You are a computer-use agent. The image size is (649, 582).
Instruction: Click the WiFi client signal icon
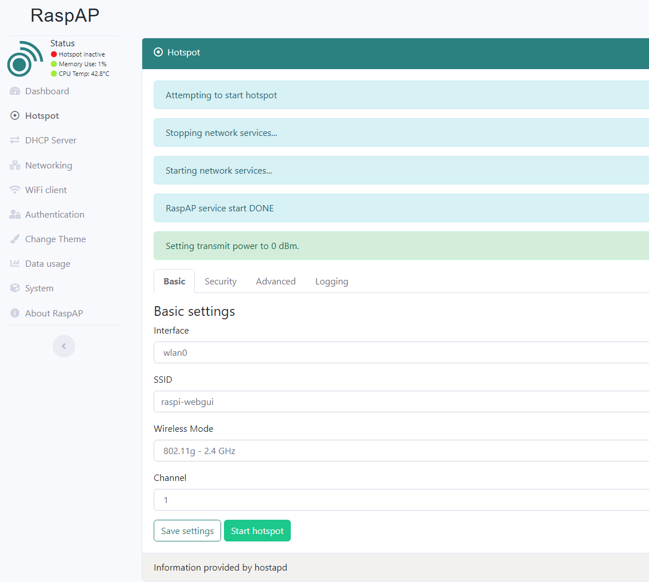[14, 190]
